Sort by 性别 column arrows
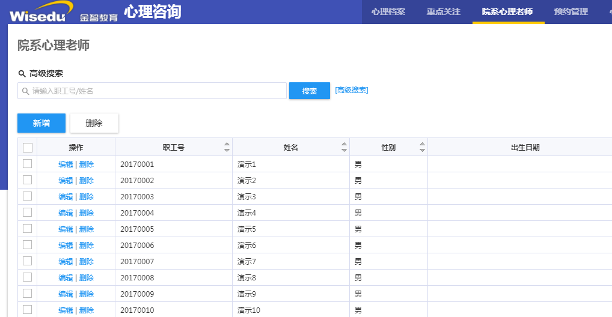Viewport: 612px width, 317px height. coord(422,147)
